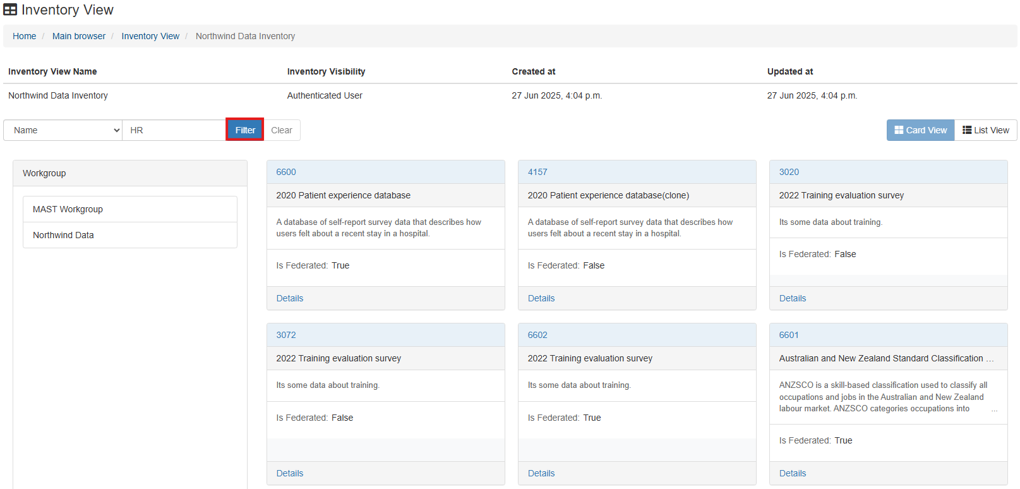Click the Inventory View table icon in header
The height and width of the screenshot is (489, 1020).
tap(10, 10)
